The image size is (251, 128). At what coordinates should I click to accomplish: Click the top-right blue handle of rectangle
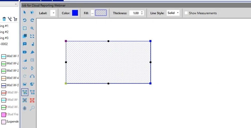click(x=150, y=41)
